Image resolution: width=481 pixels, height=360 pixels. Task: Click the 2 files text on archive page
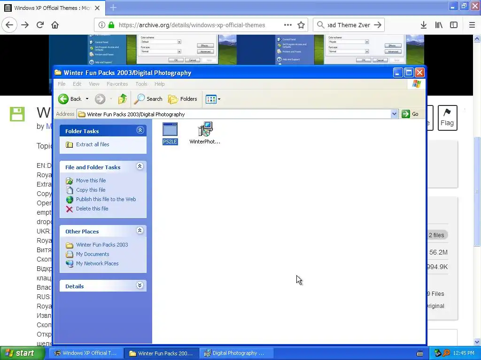436,235
